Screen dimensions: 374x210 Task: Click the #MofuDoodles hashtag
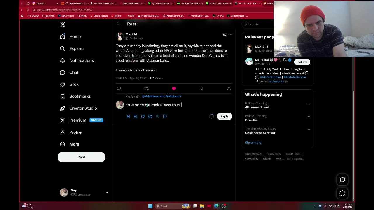(x=271, y=77)
